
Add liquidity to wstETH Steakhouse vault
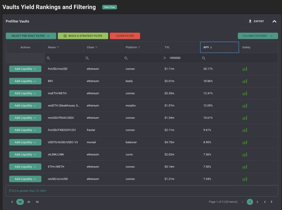pyautogui.click(x=25, y=106)
